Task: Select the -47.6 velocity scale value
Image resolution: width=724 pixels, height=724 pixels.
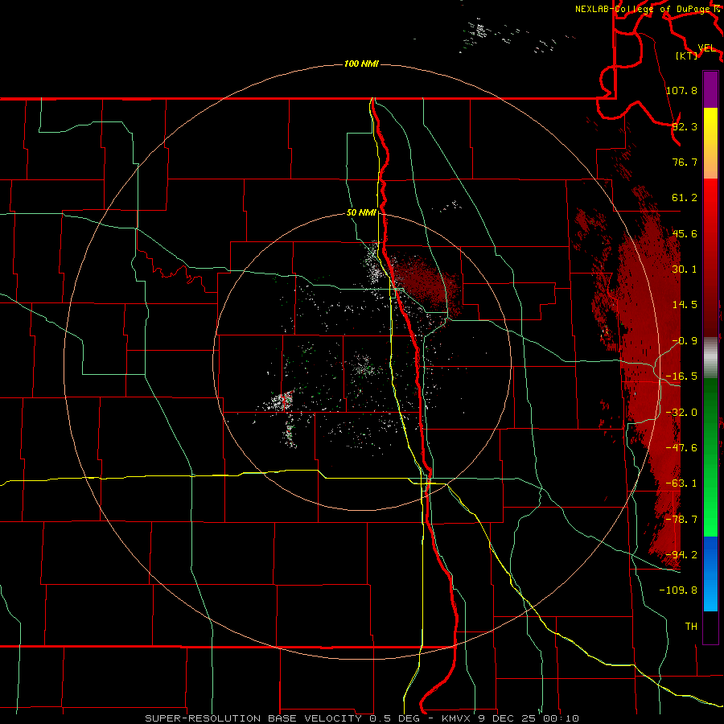Action: 681,448
